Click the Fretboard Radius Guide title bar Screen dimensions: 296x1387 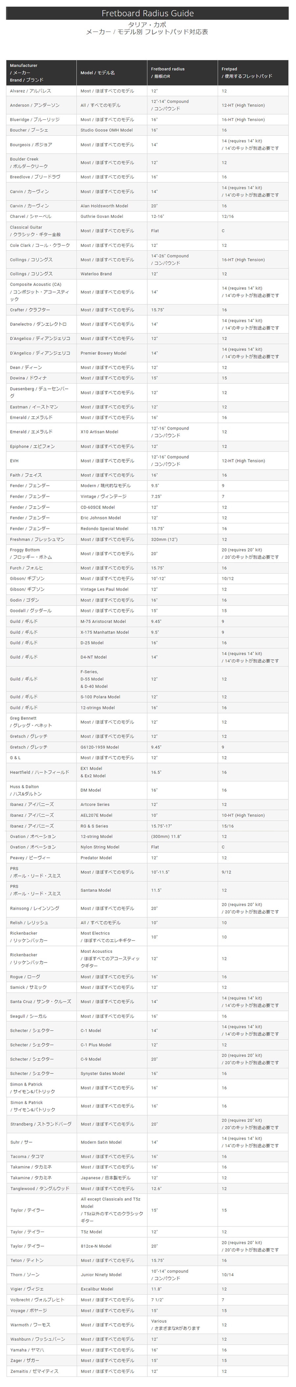[x=147, y=13]
